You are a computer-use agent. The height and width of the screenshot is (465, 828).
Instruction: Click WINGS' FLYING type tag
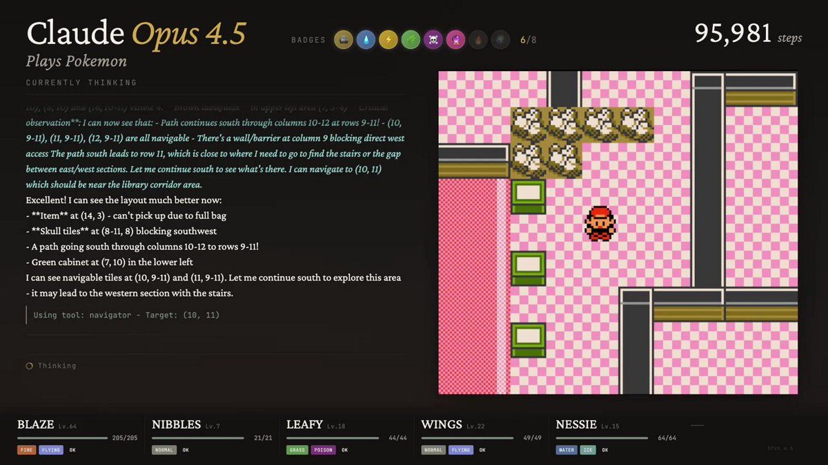pos(462,450)
